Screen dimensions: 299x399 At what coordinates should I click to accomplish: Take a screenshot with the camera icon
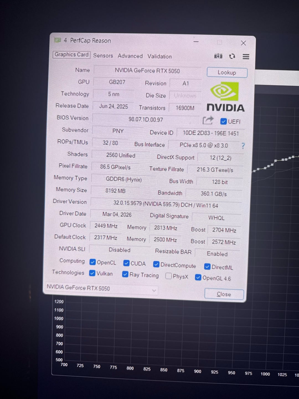218,56
